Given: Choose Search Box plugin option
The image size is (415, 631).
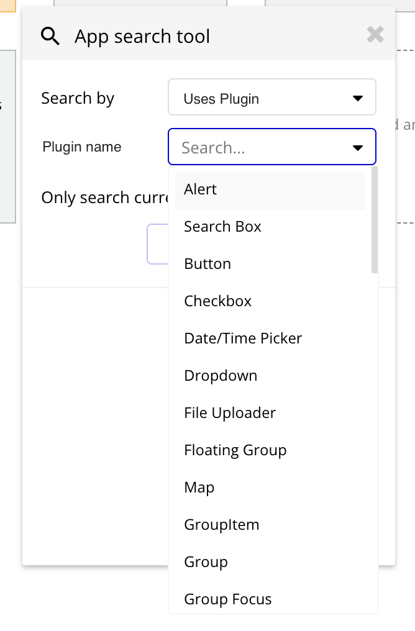Looking at the screenshot, I should 222,227.
